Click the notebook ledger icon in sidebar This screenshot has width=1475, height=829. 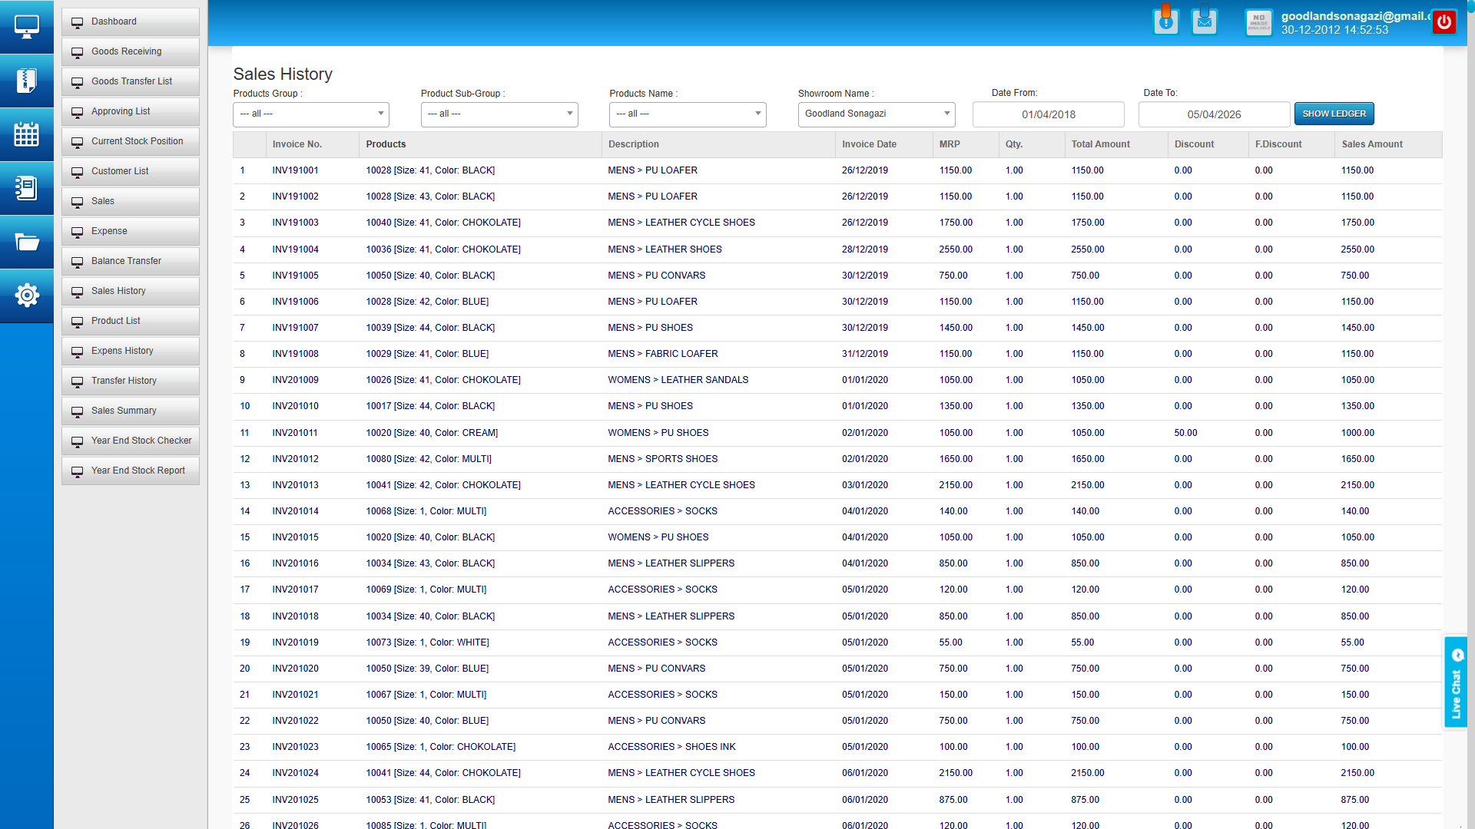tap(27, 188)
